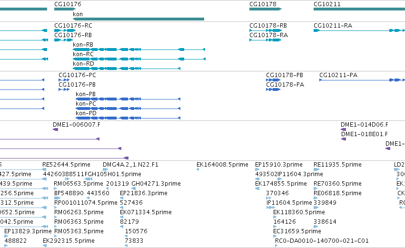Click the DME1-006O07.F feature label
Image resolution: width=405 pixels, height=248 pixels.
point(77,125)
